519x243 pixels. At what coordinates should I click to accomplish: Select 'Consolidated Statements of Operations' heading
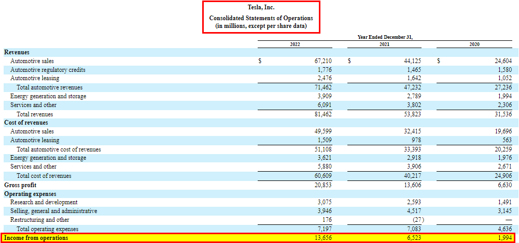pos(261,18)
